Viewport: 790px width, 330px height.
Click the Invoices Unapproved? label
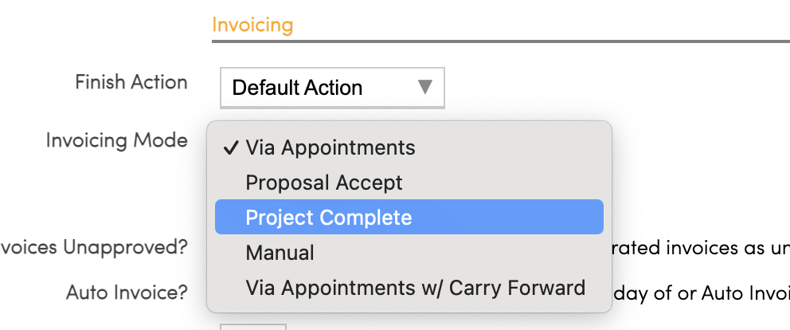click(94, 246)
